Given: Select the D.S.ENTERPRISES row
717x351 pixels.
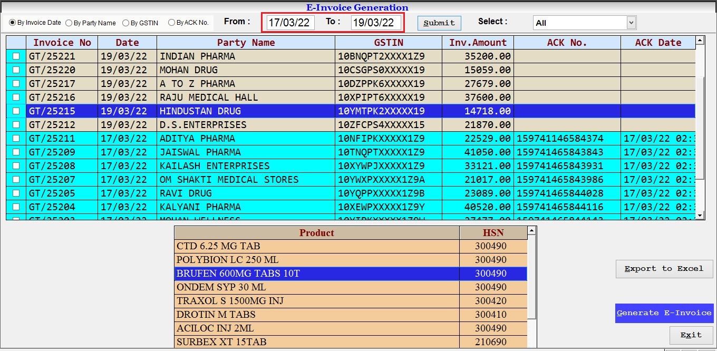Looking at the screenshot, I should click(x=351, y=124).
